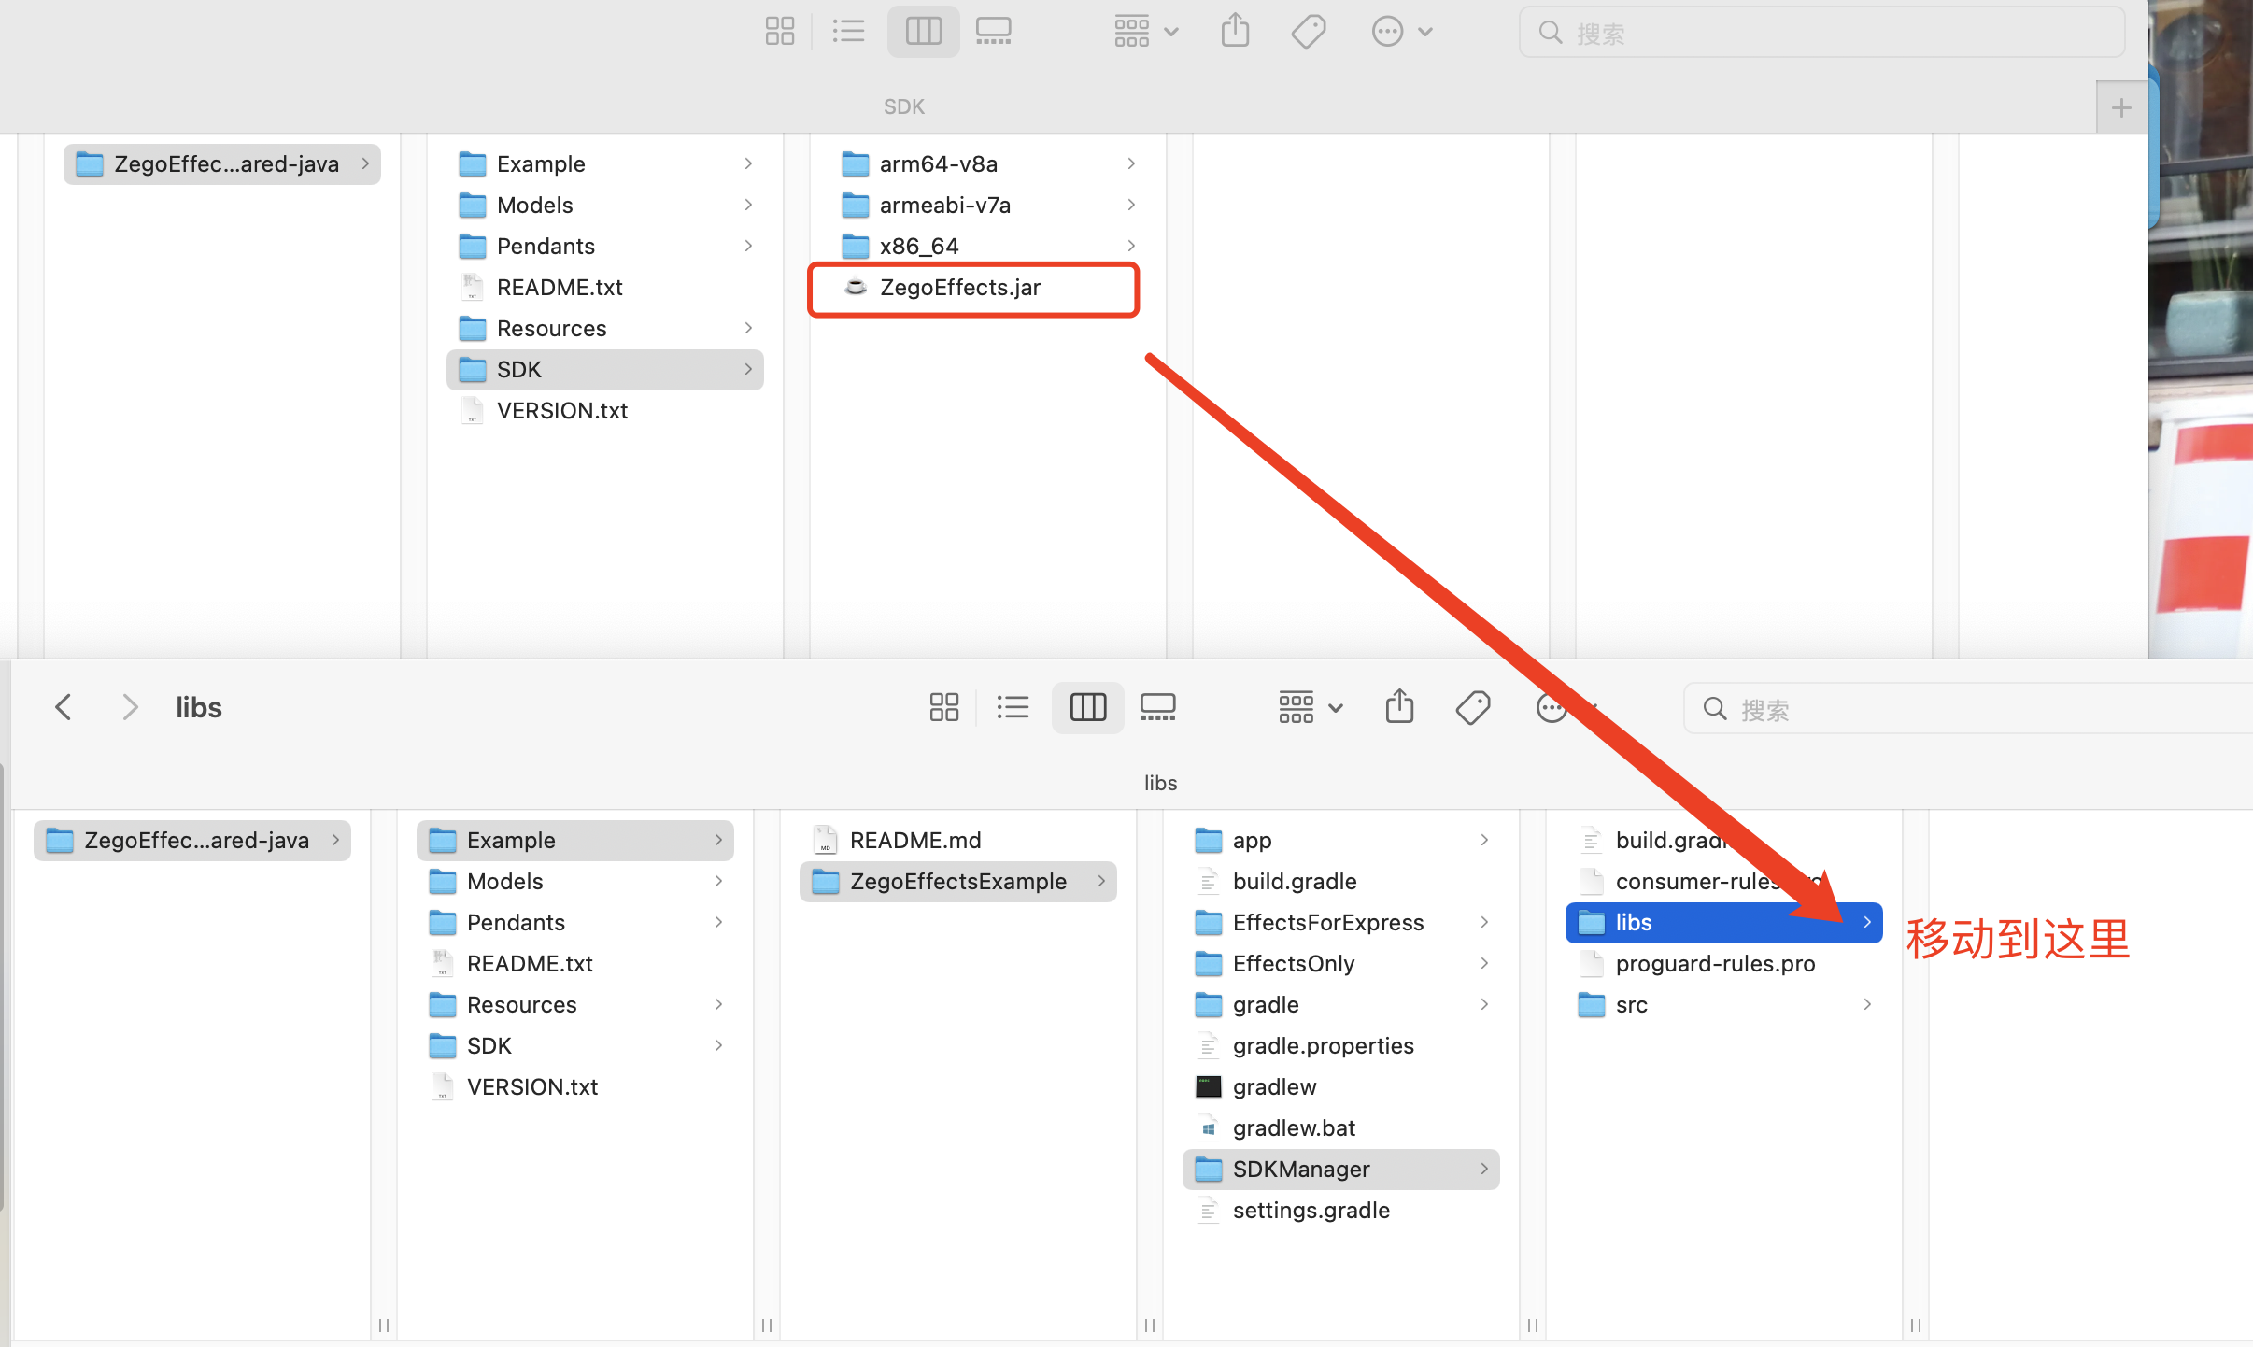Expand armeabi-v7a folder chevron

click(x=1131, y=206)
